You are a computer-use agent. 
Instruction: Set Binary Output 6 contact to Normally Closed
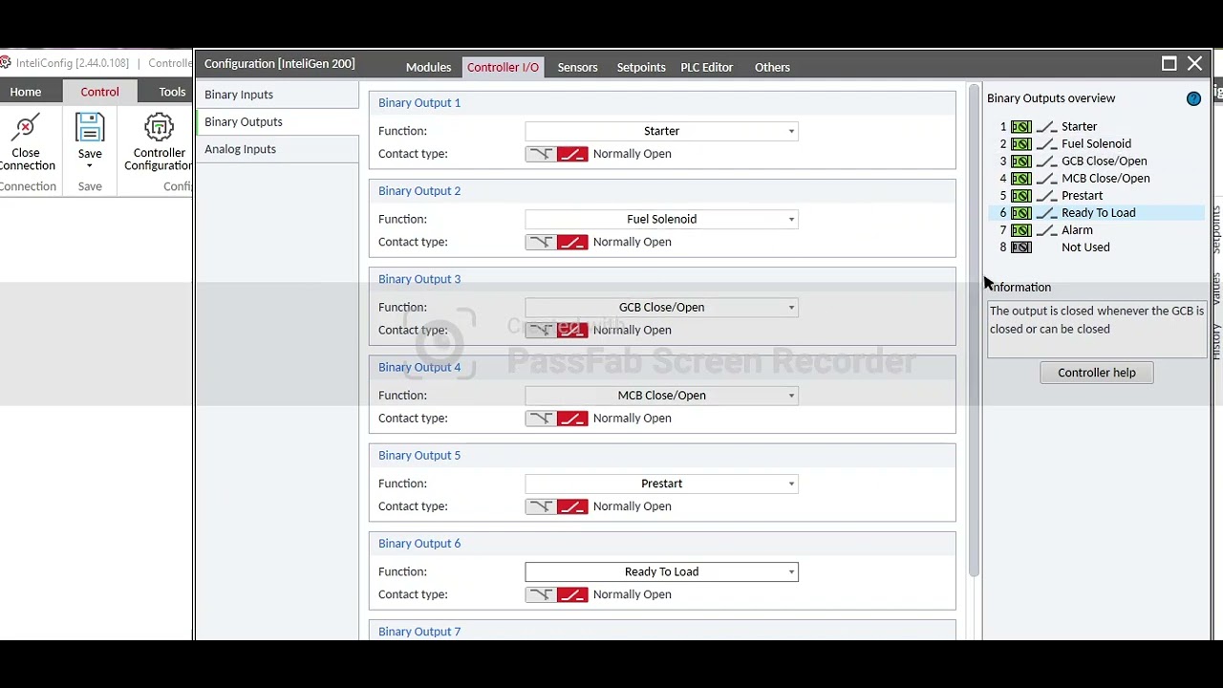[x=541, y=594]
